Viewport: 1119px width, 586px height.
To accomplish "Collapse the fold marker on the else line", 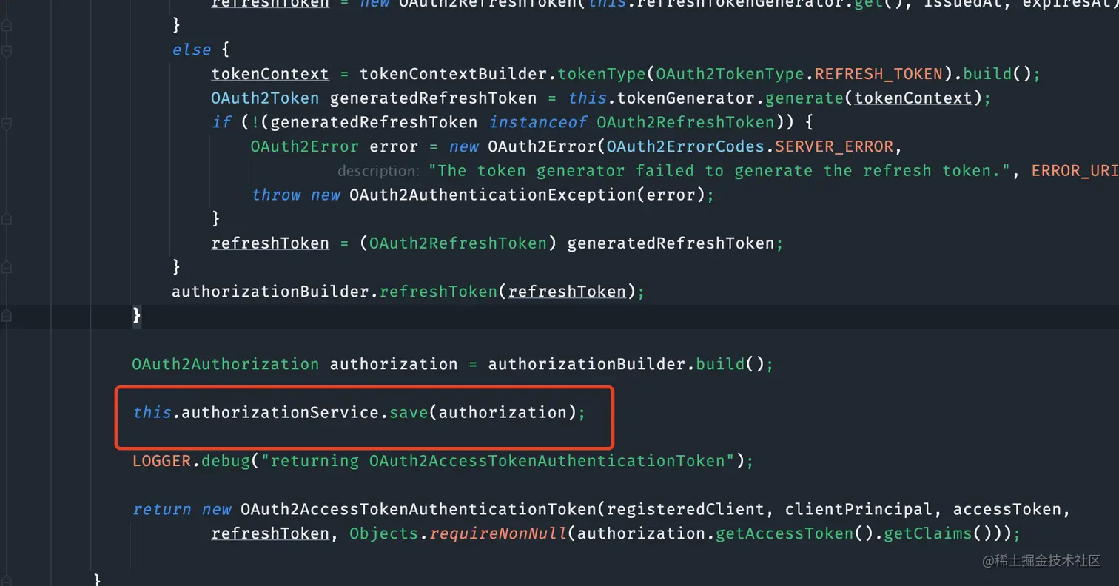I will tap(6, 50).
